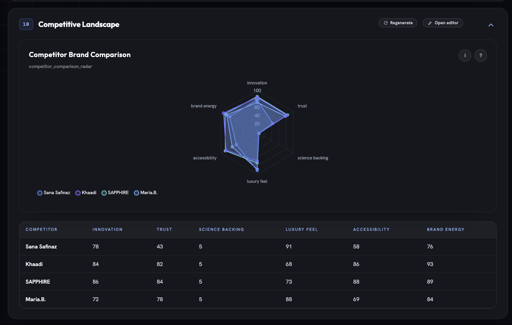512x325 pixels.
Task: Click Sana Safinaz brand energy value 76
Action: pos(430,247)
